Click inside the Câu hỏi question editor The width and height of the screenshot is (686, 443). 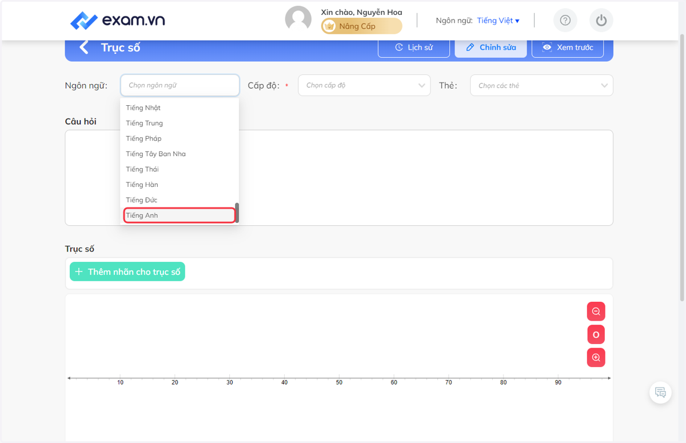tap(339, 178)
